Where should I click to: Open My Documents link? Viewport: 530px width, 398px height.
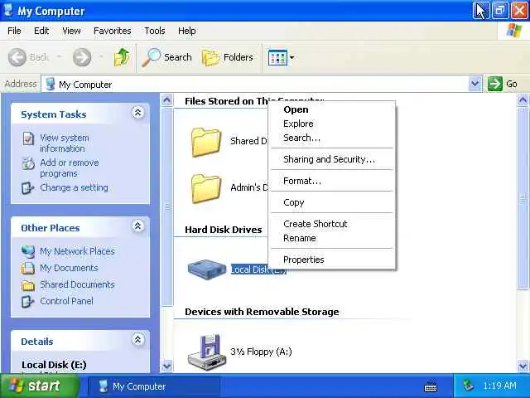[x=69, y=268]
